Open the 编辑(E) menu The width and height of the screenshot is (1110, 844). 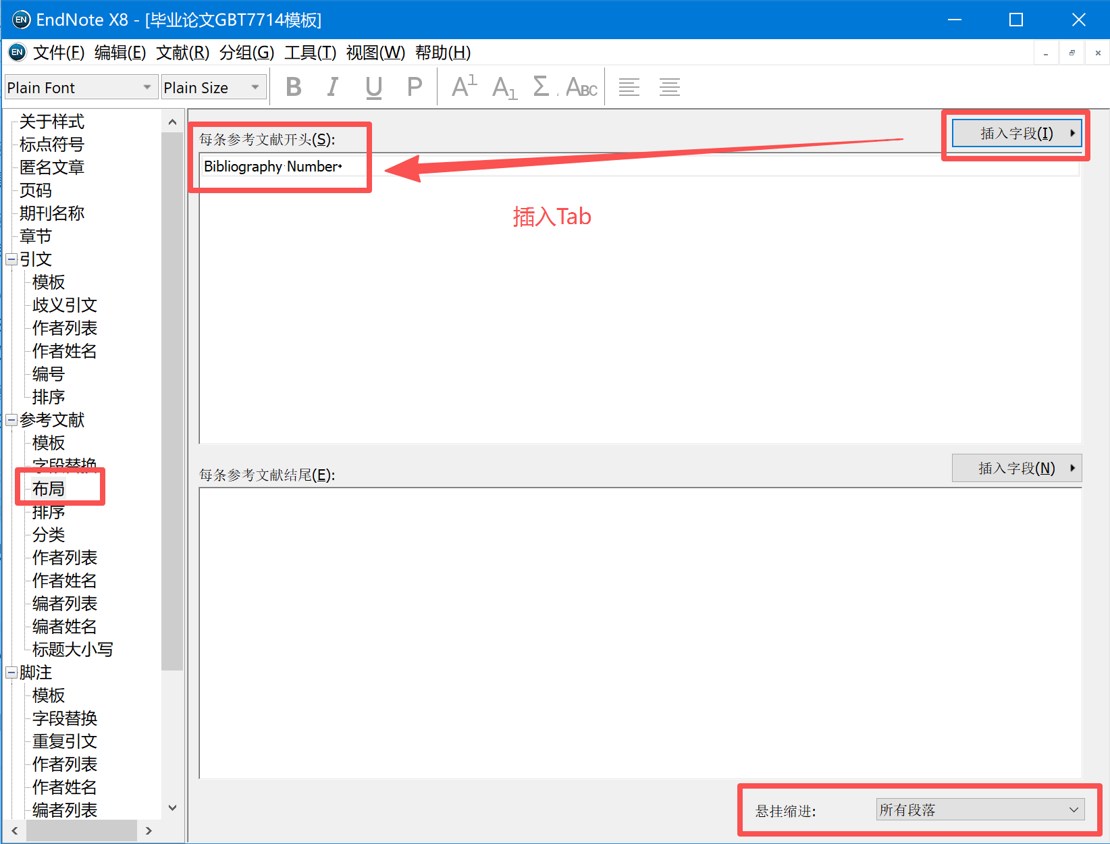point(120,53)
